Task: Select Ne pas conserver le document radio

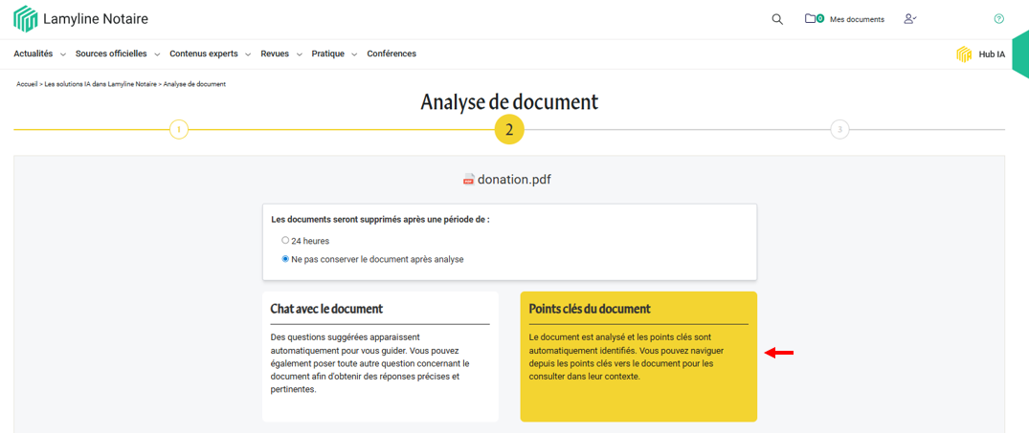Action: coord(285,259)
